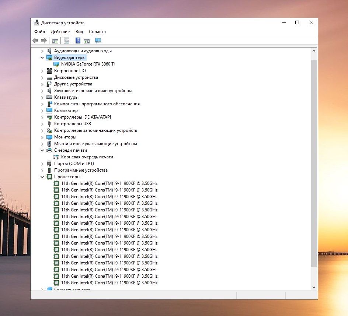Open the Действие menu

pos(60,31)
